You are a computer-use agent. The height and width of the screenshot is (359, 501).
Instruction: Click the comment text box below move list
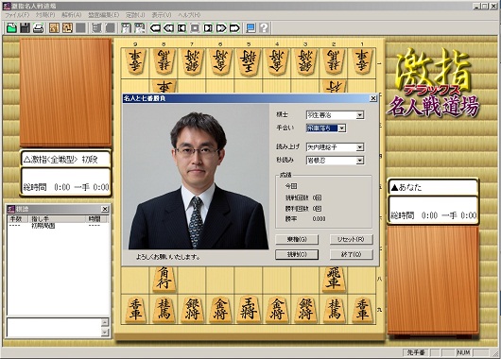[54, 328]
